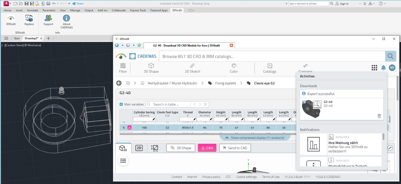Viewport: 401px width, 184px height.
Task: Click the Replace icon in the 3Dfindit ribbon
Action: pos(29,19)
